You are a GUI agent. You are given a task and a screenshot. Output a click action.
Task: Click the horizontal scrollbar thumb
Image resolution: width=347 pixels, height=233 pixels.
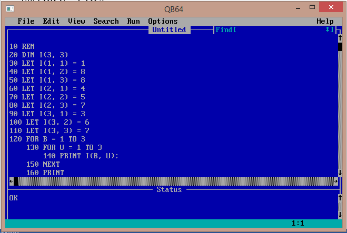[x=16, y=181]
